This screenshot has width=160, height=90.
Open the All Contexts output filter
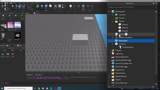coord(39,75)
